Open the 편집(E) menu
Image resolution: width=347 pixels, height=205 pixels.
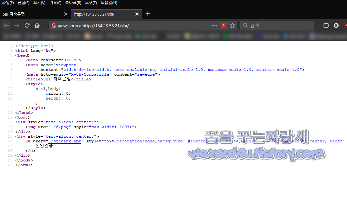tap(23, 3)
